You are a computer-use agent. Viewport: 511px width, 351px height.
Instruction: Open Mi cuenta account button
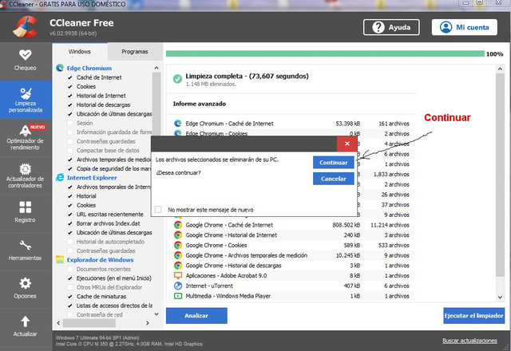click(465, 27)
